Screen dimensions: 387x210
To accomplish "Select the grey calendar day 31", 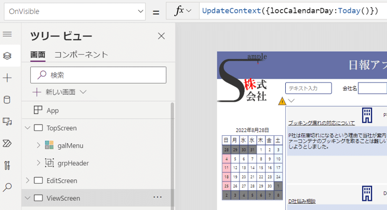I will [x=252, y=150].
